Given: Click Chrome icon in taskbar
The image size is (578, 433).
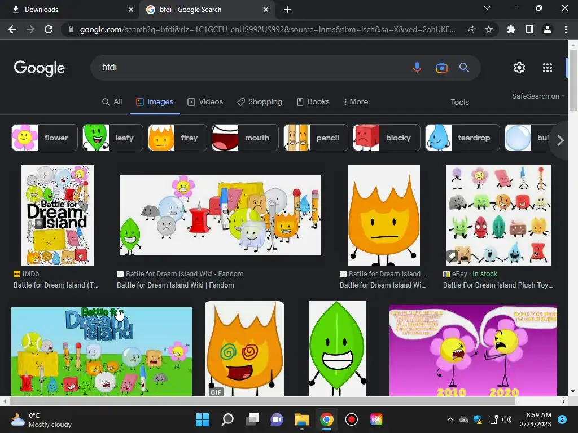Looking at the screenshot, I should pos(327,419).
